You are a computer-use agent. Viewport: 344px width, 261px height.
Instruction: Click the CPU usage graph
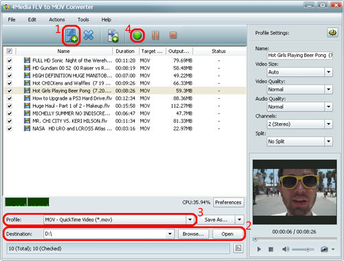27,202
